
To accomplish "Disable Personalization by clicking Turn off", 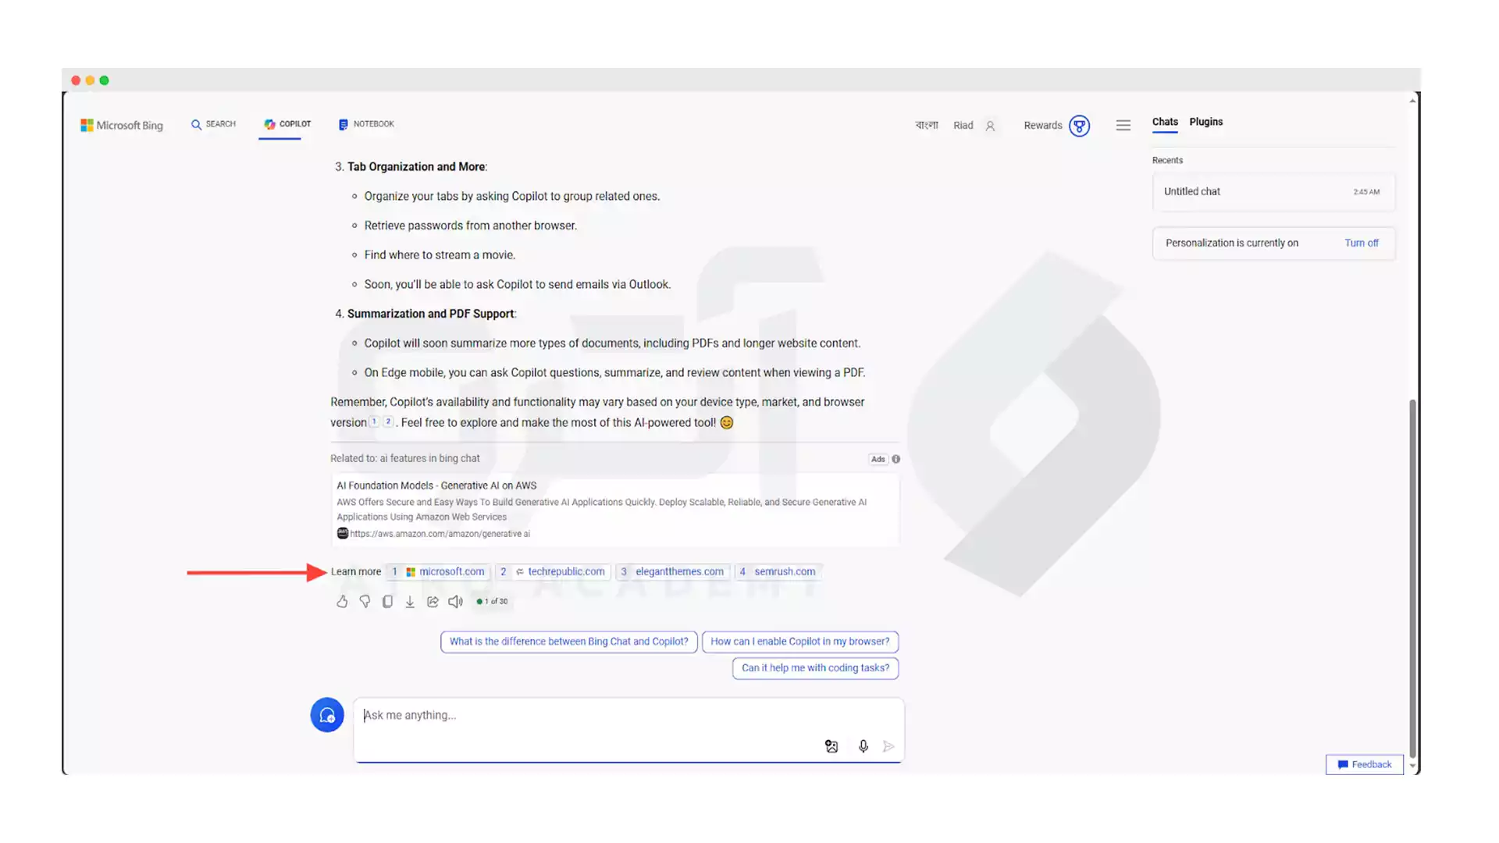I will tap(1361, 243).
